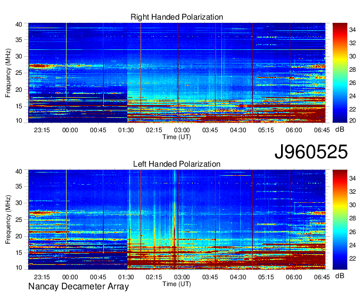Click the "26" value on the Left Handed colorbar
The height and width of the screenshot is (293, 362).
point(352,232)
